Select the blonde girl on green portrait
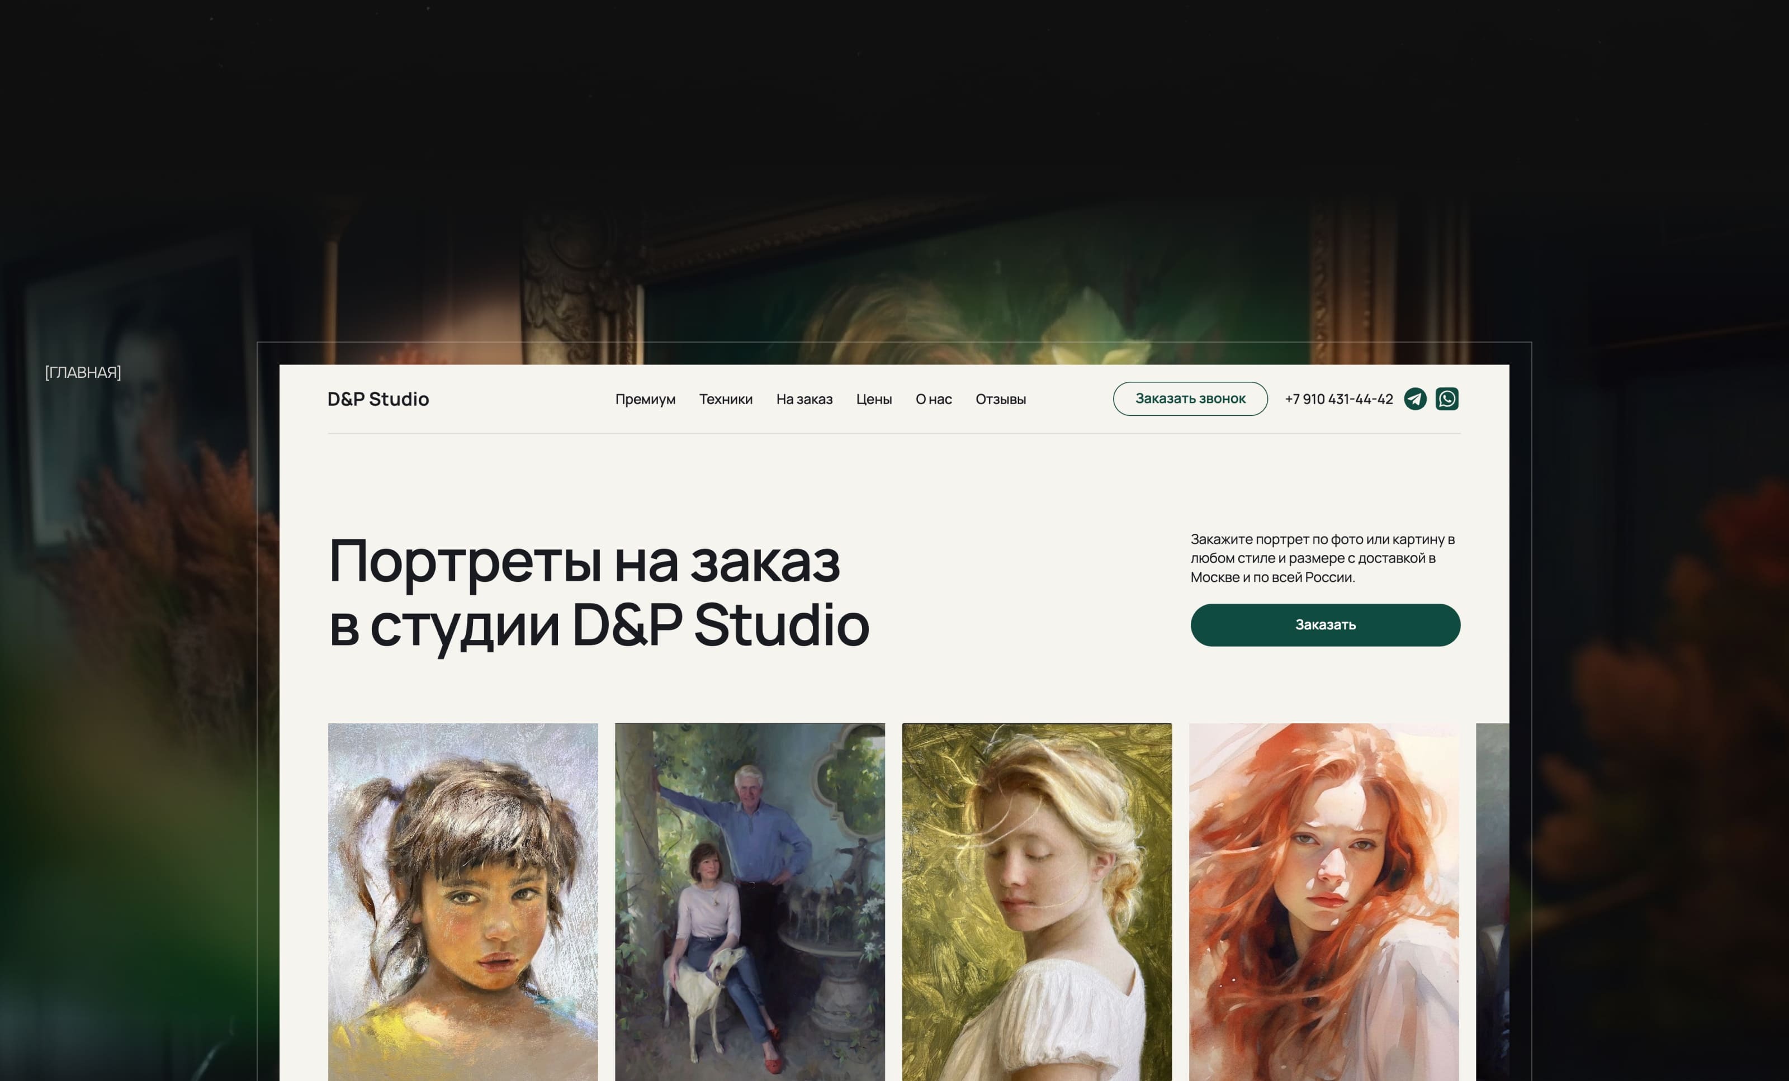Image resolution: width=1789 pixels, height=1081 pixels. pos(1036,900)
